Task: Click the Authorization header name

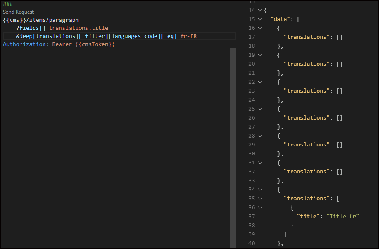Action: point(26,44)
